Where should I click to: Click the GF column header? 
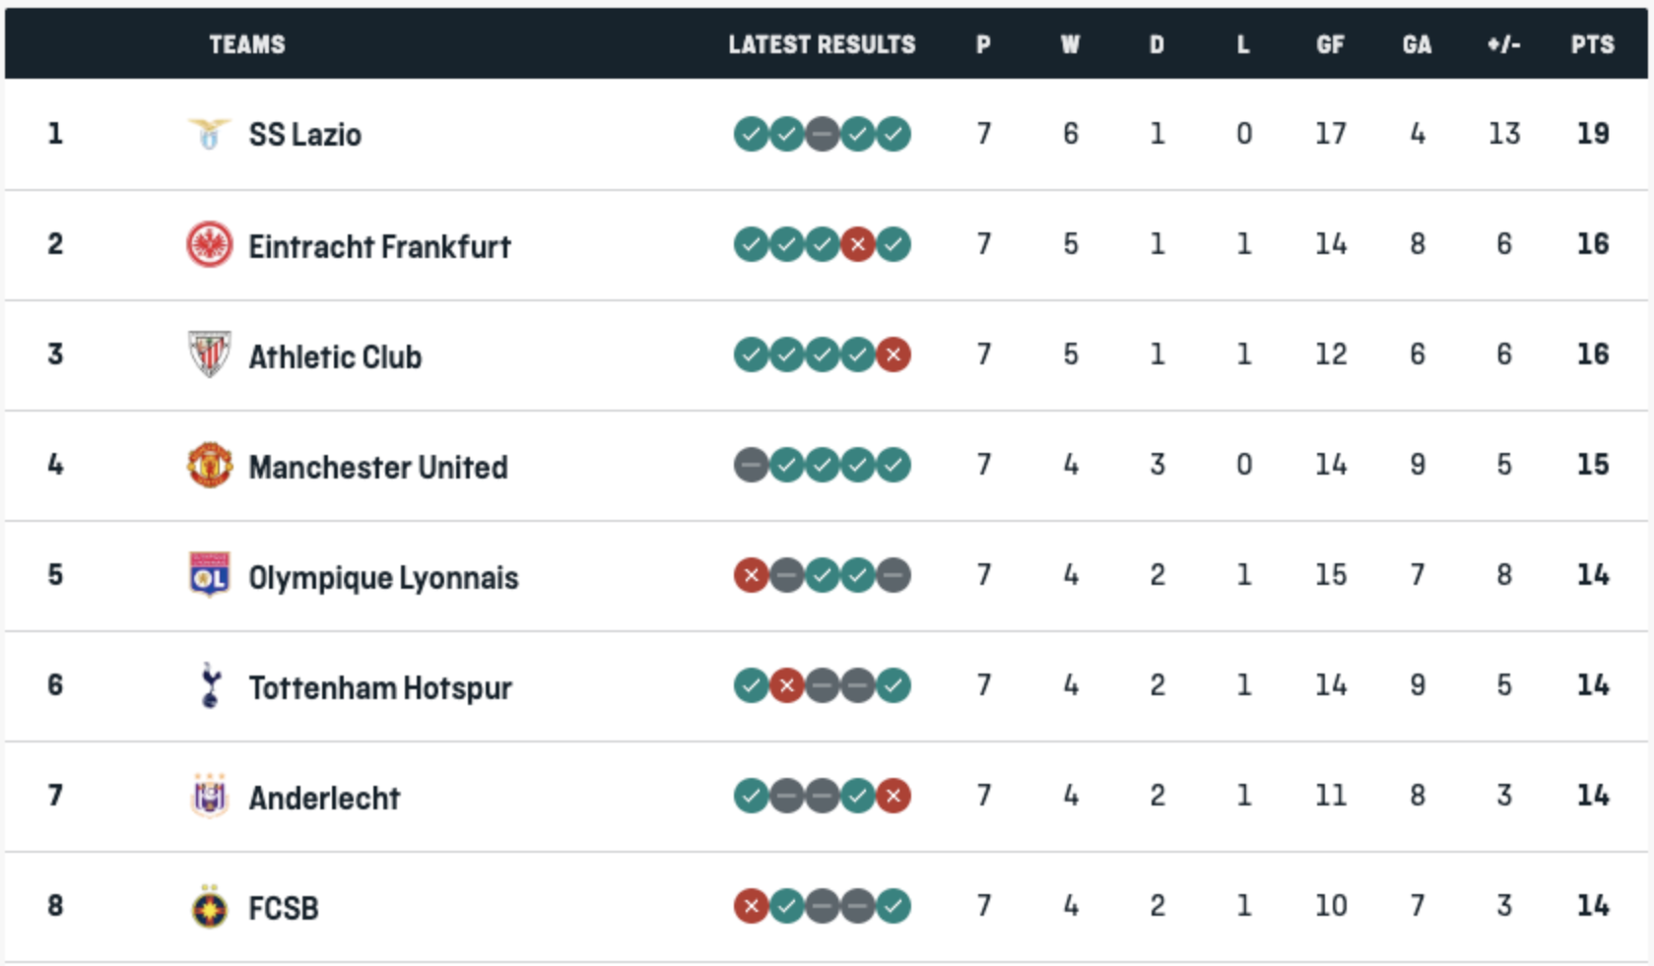click(x=1330, y=44)
